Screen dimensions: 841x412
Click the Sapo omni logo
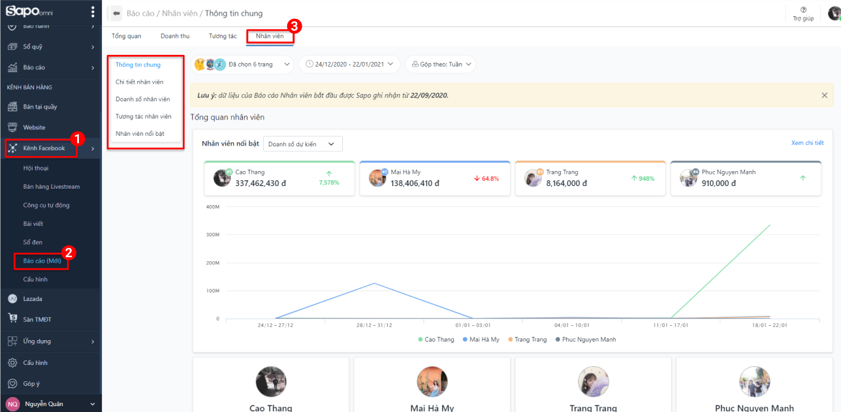tap(31, 11)
